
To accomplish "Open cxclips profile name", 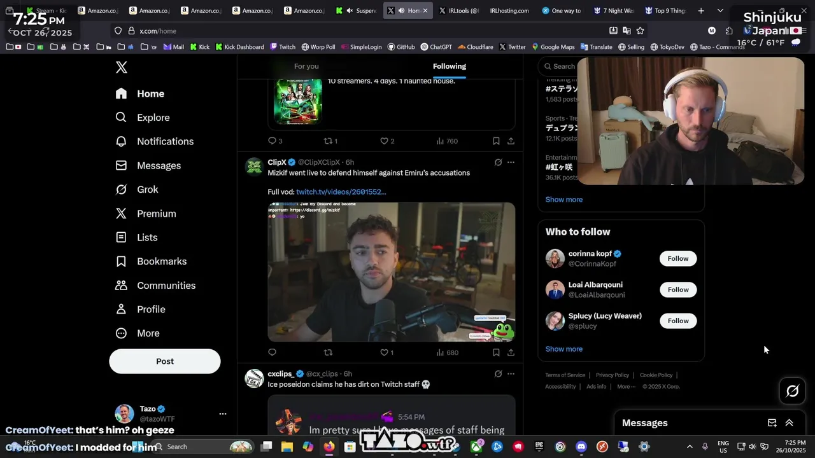I will click(x=280, y=373).
